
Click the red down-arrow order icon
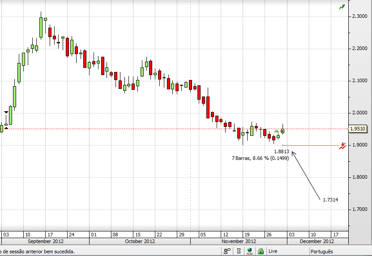click(342, 146)
